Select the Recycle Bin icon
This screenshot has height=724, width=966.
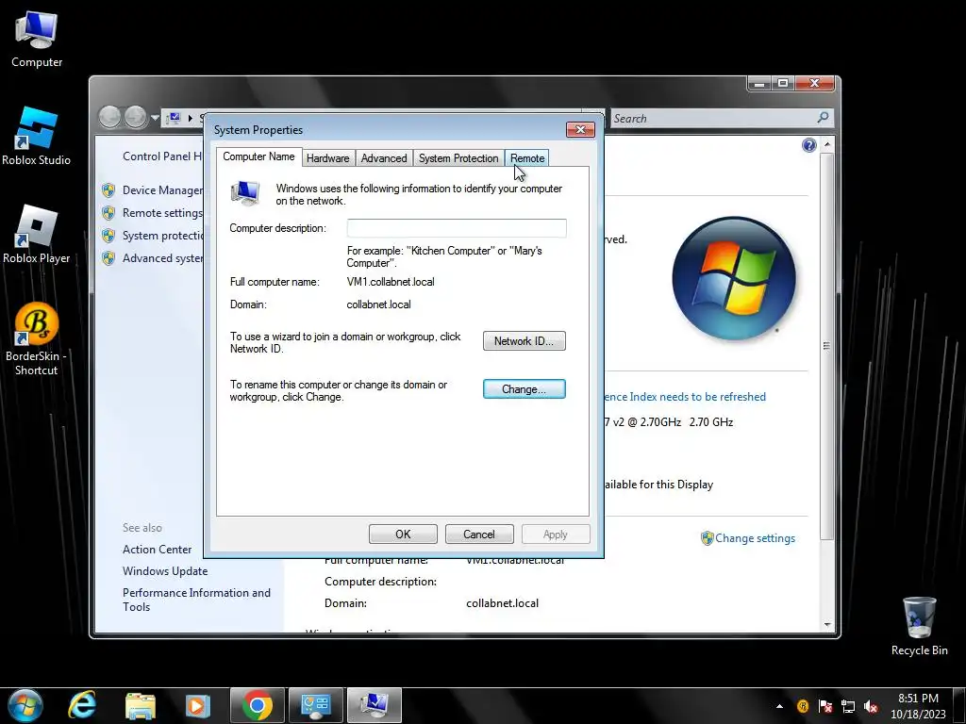pos(919,626)
